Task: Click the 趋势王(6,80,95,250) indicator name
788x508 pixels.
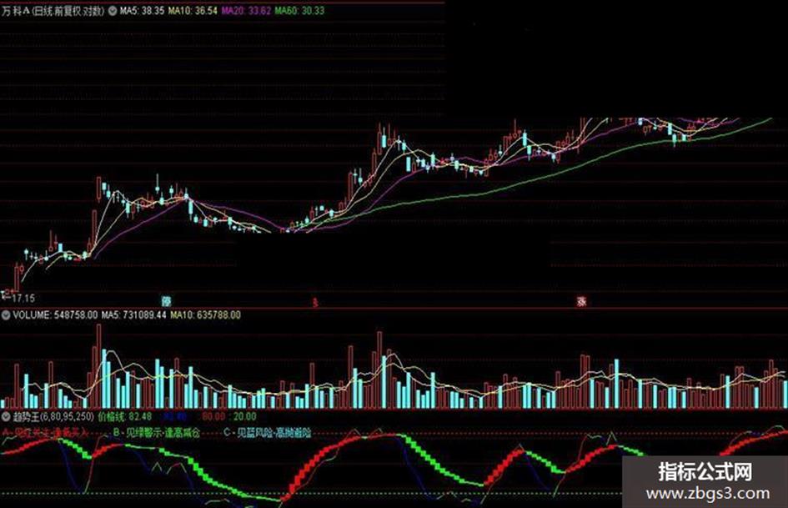Action: [x=53, y=416]
